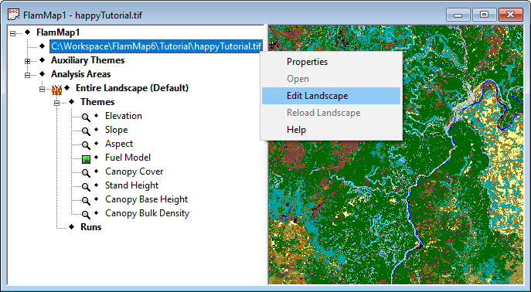
Task: Select Entire Landscape (Default) tree item
Action: [132, 88]
